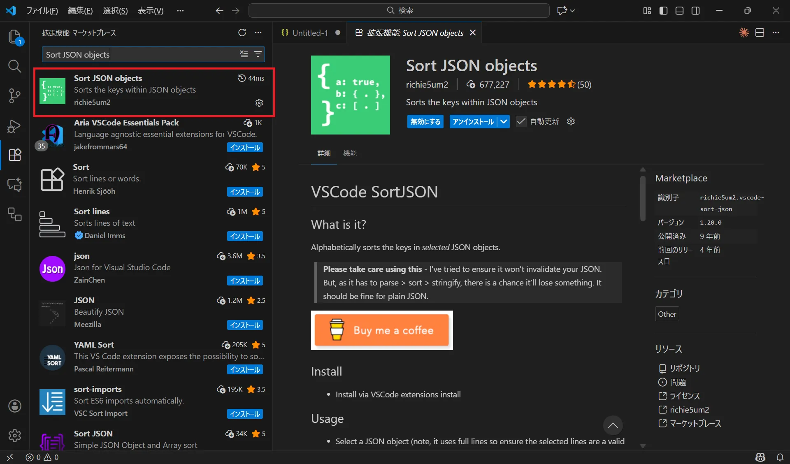The width and height of the screenshot is (790, 464).
Task: Click the filter extensions icon
Action: (x=258, y=54)
